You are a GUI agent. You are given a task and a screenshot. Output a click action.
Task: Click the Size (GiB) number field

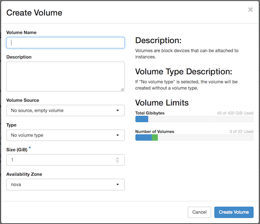66,160
